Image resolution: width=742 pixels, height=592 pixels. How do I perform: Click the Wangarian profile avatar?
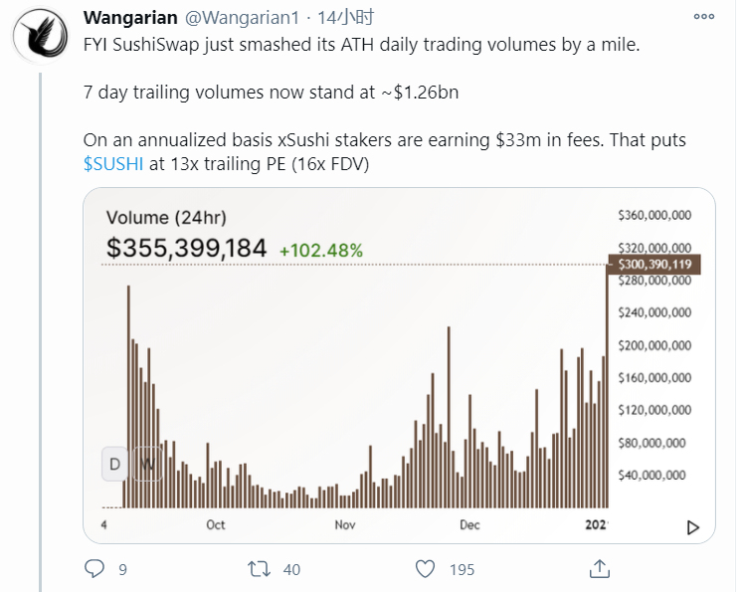tap(40, 40)
